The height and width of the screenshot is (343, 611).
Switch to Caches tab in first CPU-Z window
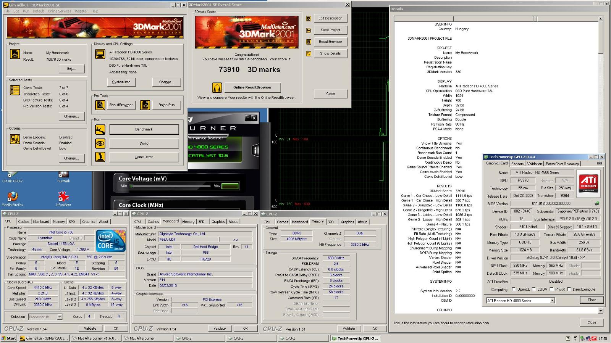[x=24, y=222]
